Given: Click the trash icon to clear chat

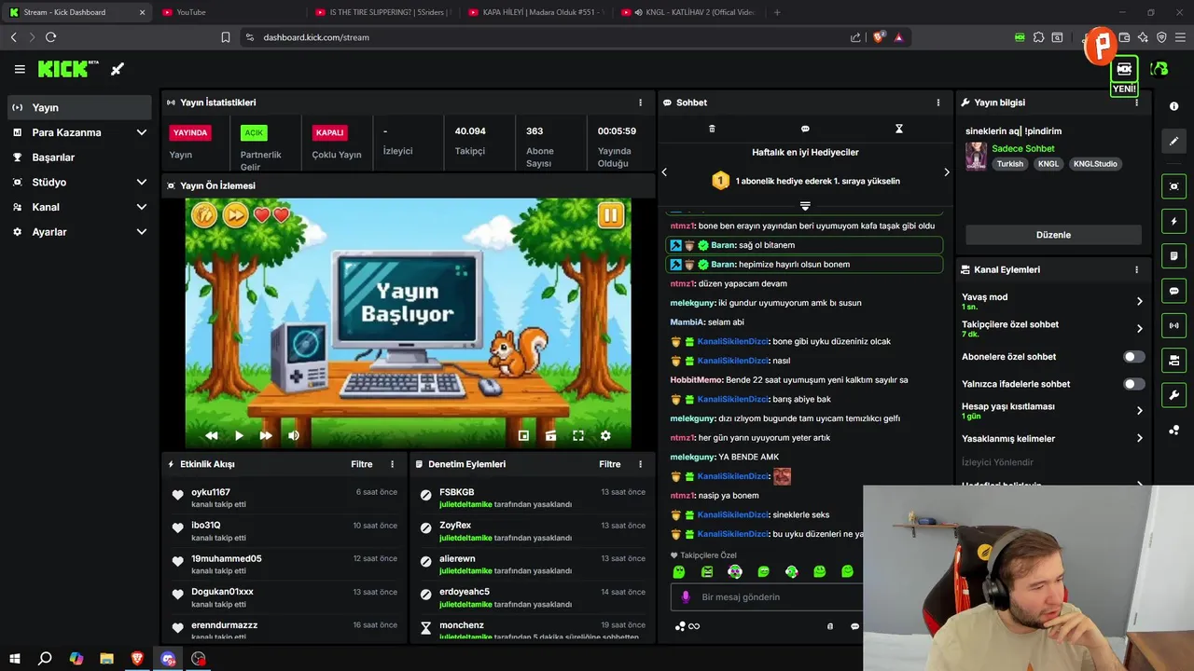Looking at the screenshot, I should click(x=712, y=129).
